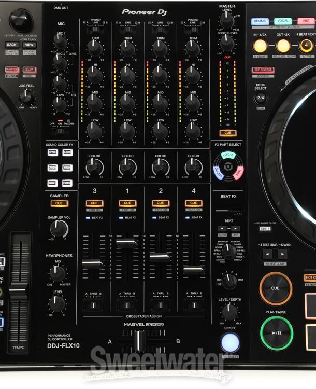
Task: Set channel 4 crossfader assign A/THRU/B switch
Action: click(x=194, y=305)
